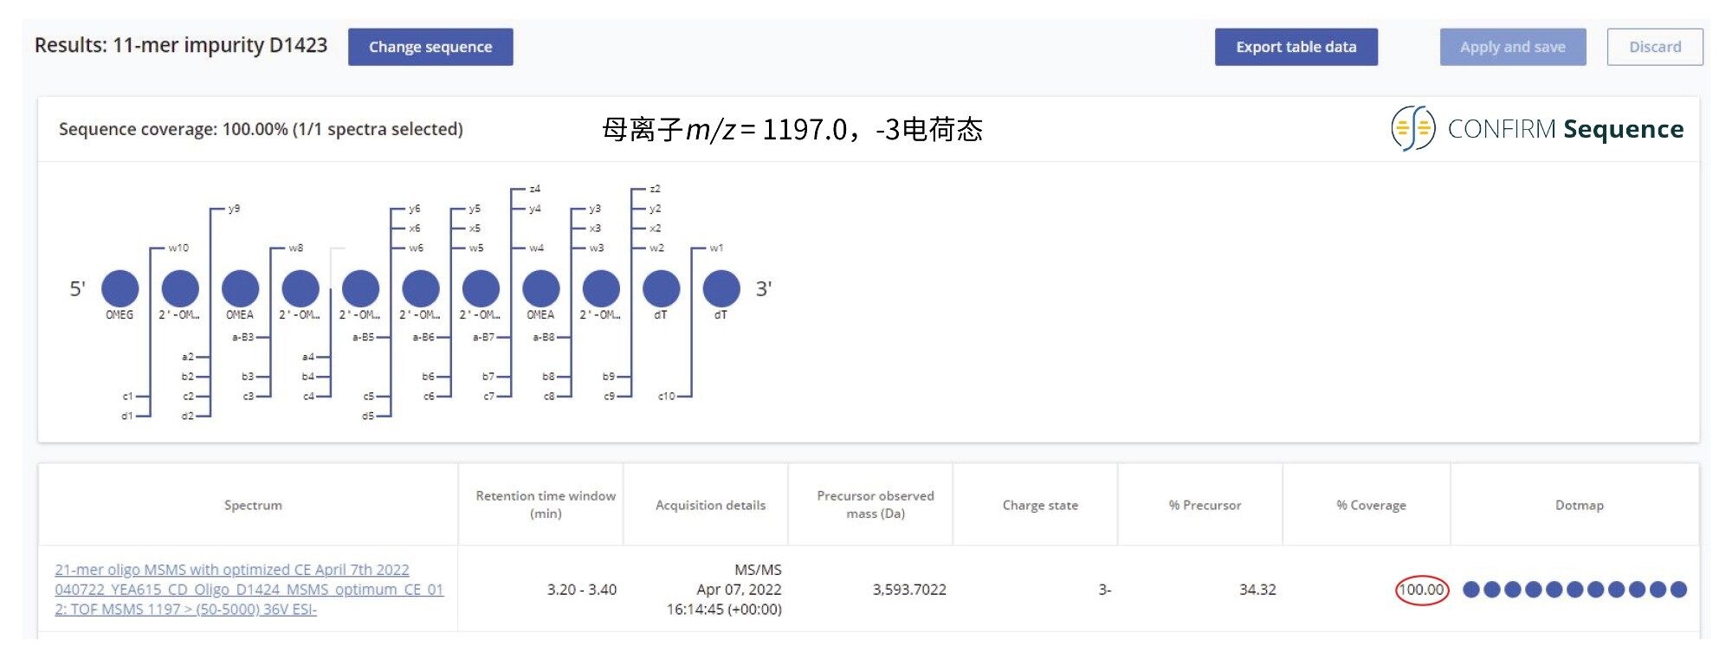This screenshot has height=659, width=1732.
Task: Select the OMEA circle above a-B8
Action: [x=540, y=288]
